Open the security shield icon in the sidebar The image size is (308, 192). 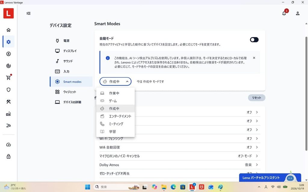(8, 90)
